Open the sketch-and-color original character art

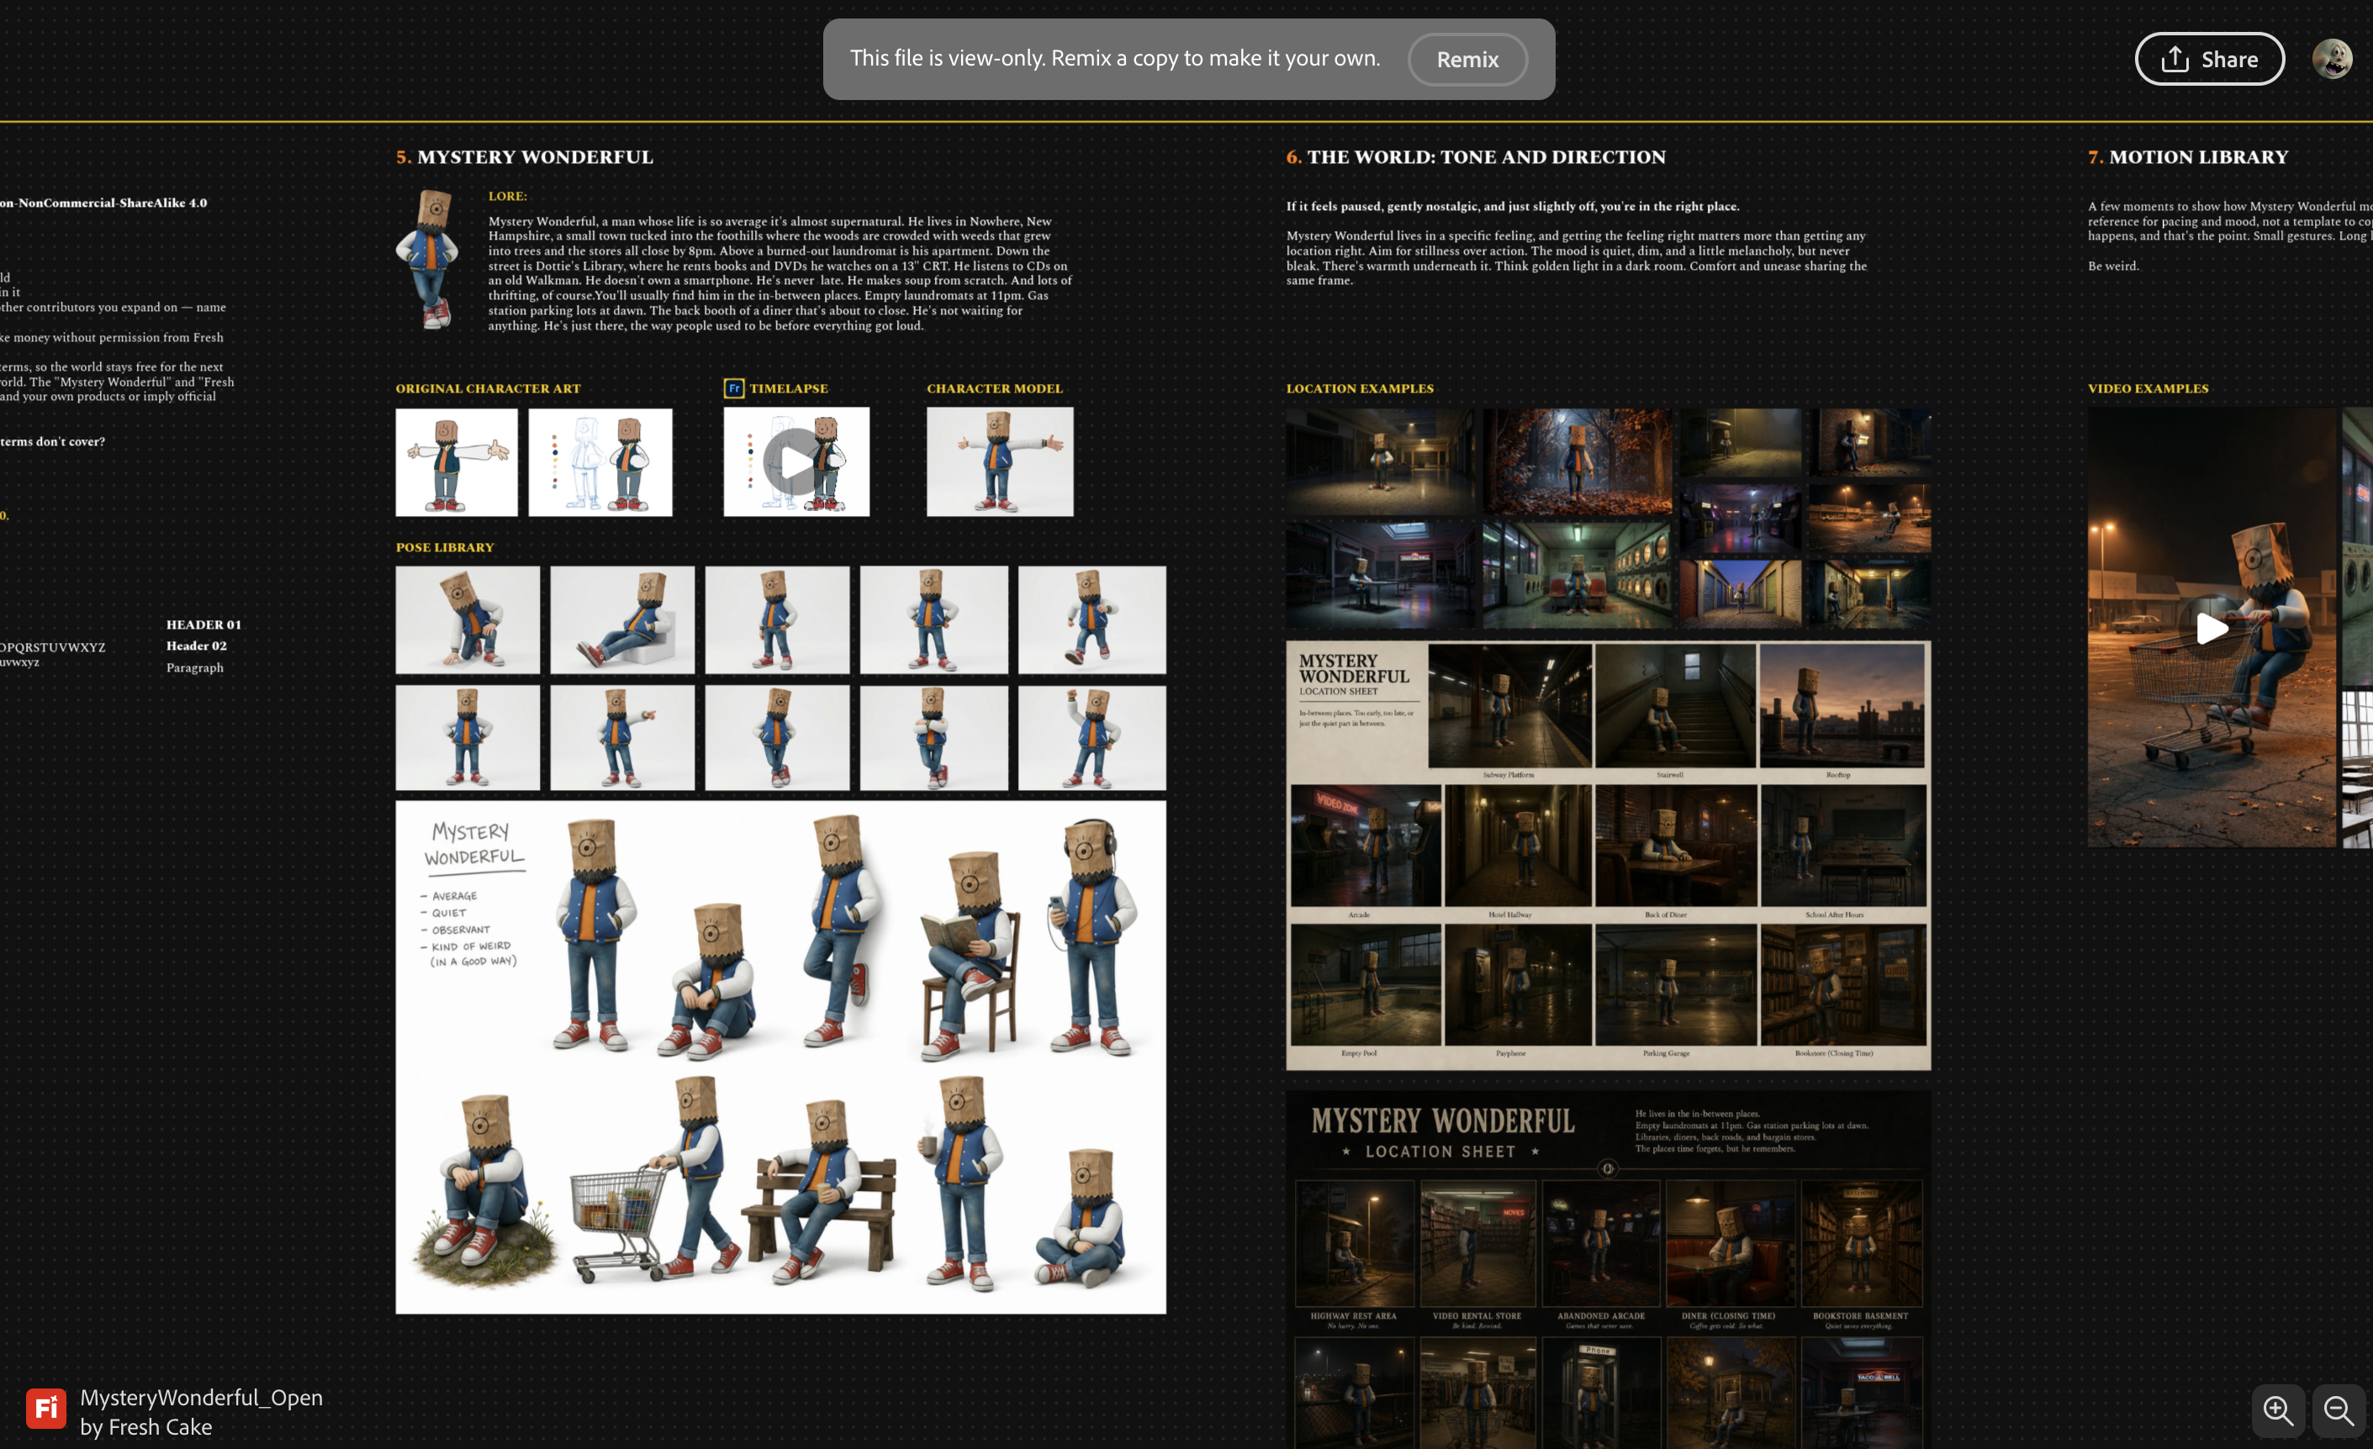pos(600,462)
